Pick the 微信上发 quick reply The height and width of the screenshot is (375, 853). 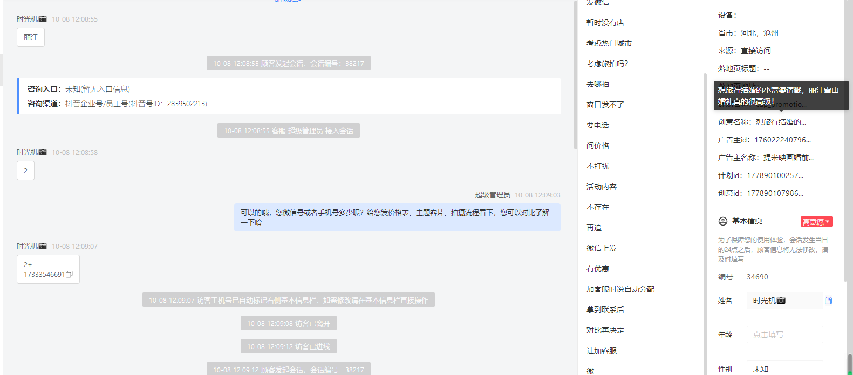tap(602, 248)
